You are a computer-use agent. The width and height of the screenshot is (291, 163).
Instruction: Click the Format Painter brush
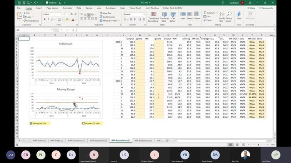tap(25, 21)
